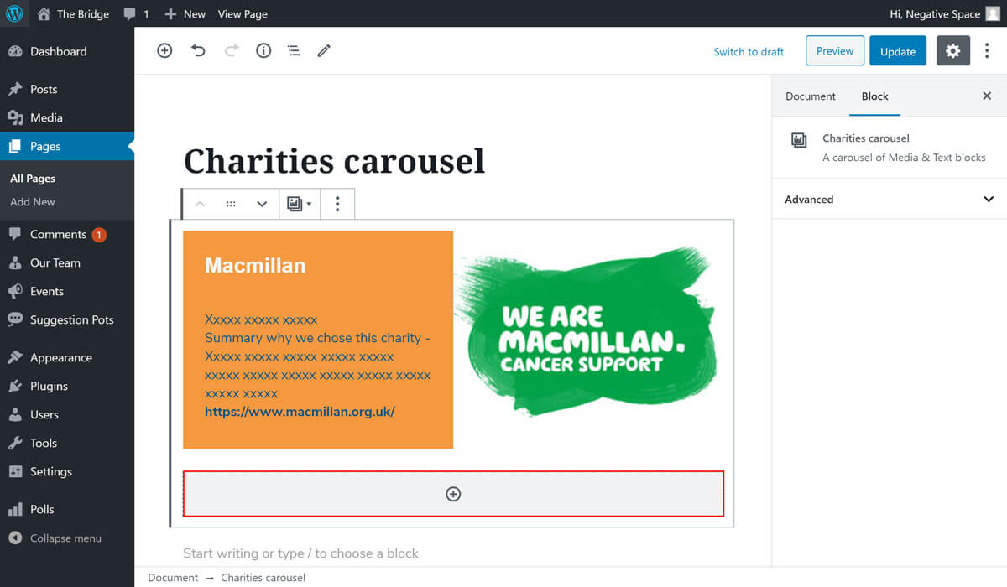Open the three-dot more options menu at top right
Screen dimensions: 1007x587
[x=987, y=51]
